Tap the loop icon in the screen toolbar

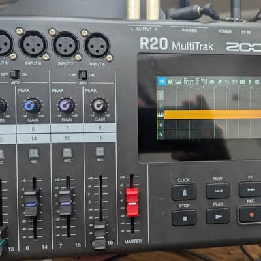212,82
